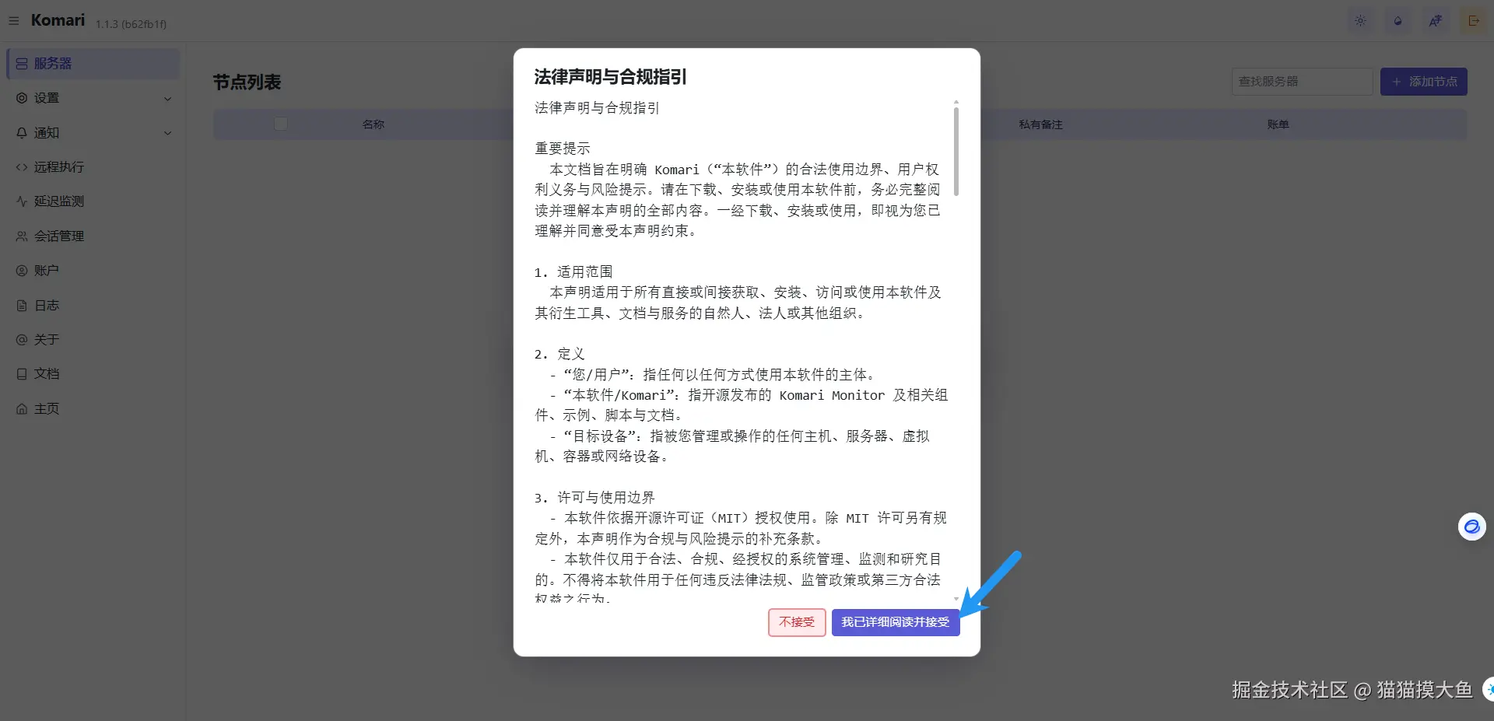Image resolution: width=1494 pixels, height=721 pixels.
Task: Click the 主页 home icon
Action: click(x=22, y=409)
